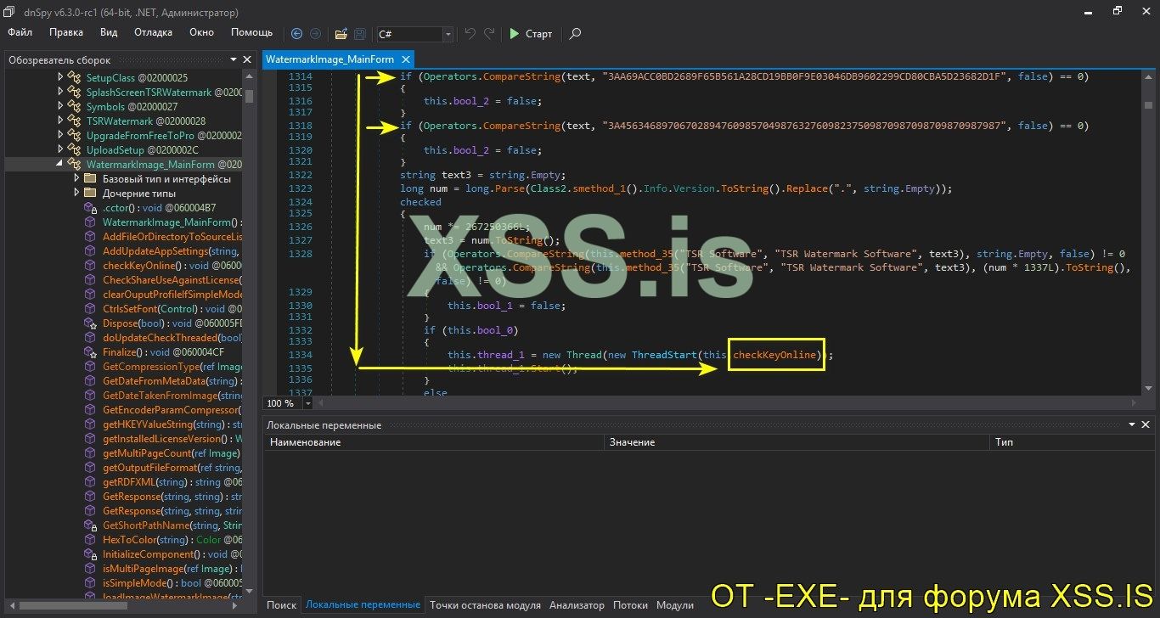Screen dimensions: 1160x618
Task: Expand the SplashScreenTSRWatermark node
Action: (x=60, y=92)
